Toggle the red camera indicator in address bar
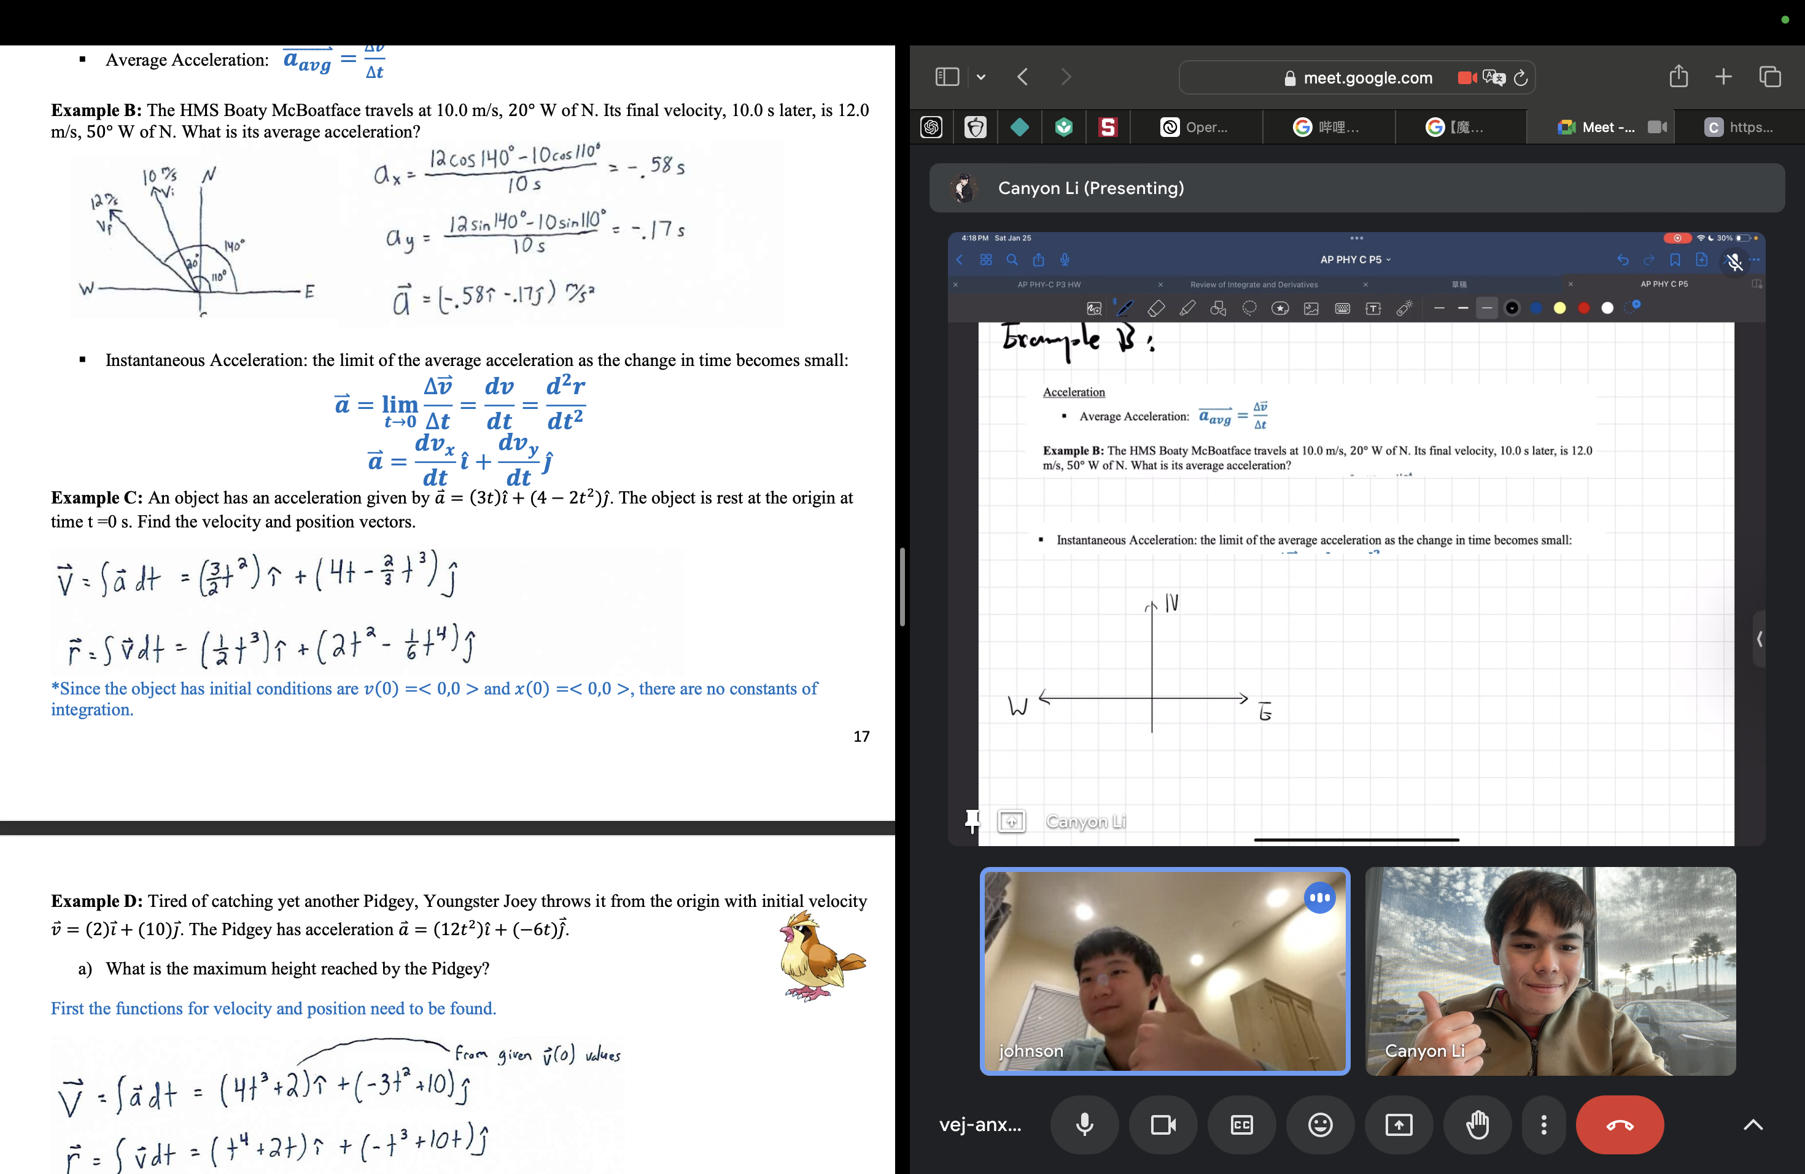The height and width of the screenshot is (1174, 1805). click(1467, 77)
